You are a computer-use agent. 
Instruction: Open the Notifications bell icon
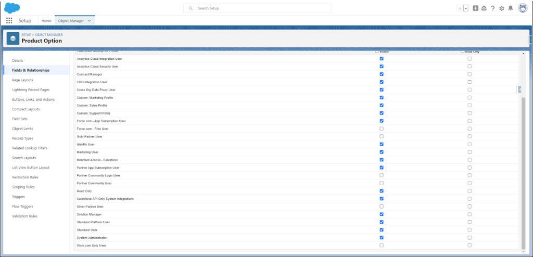point(511,8)
